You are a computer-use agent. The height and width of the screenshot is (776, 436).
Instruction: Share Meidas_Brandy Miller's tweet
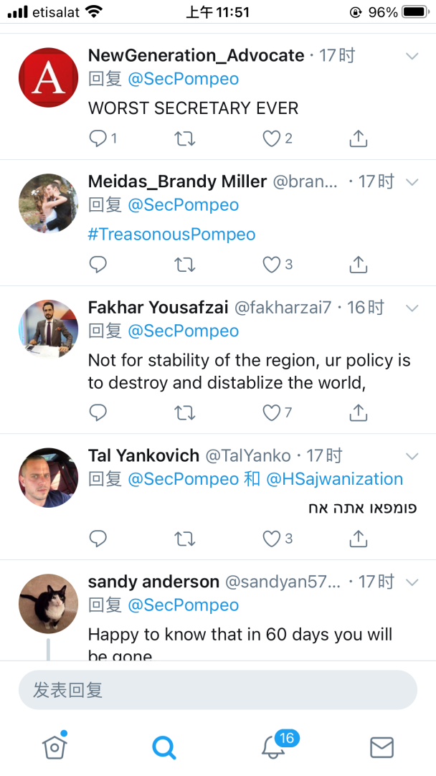(x=358, y=265)
